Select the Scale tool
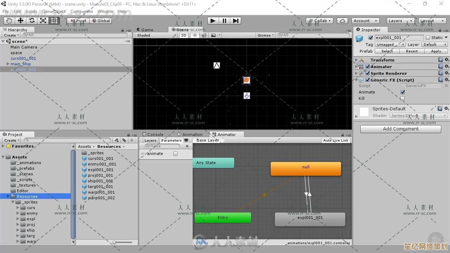The height and width of the screenshot is (253, 450). tap(43, 21)
